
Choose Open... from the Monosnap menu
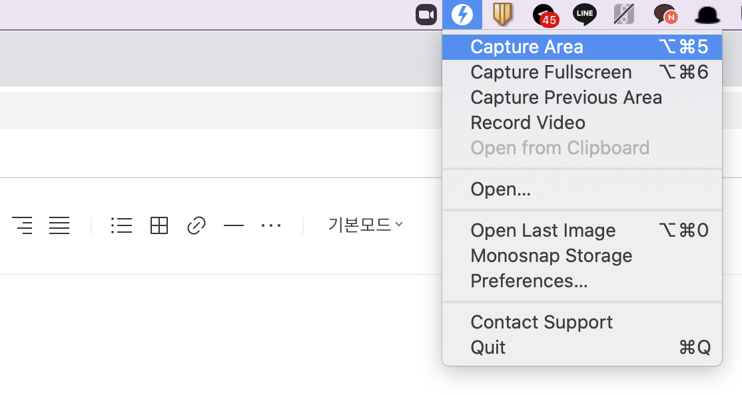[582, 189]
